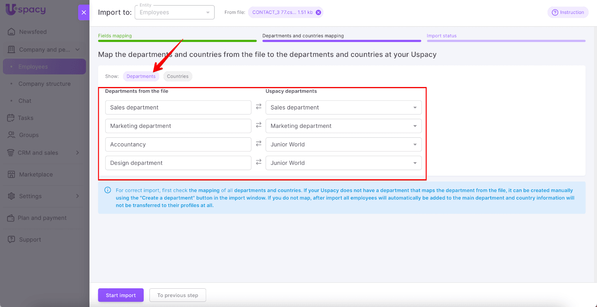Click the CONTACT_3 77.cs file chip
Viewport: 597px width, 307px height.
point(285,12)
